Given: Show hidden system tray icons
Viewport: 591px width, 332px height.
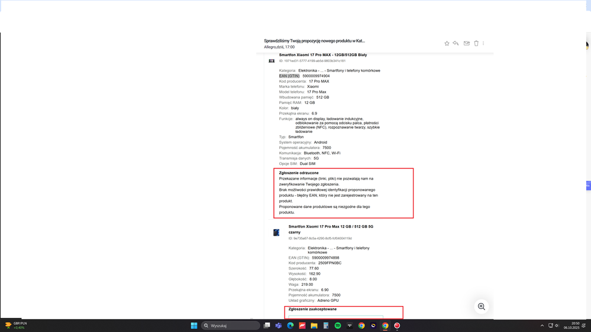Looking at the screenshot, I should 542,326.
